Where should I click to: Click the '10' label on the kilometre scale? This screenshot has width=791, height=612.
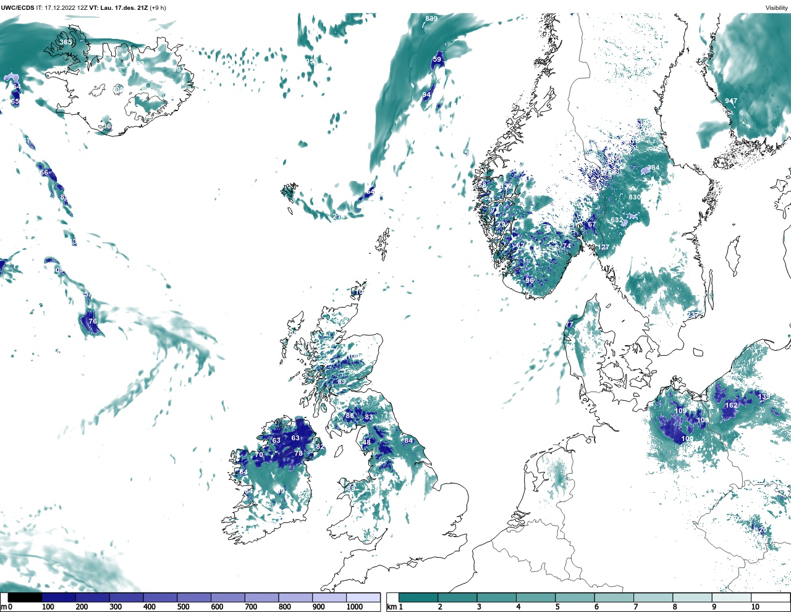tap(755, 607)
